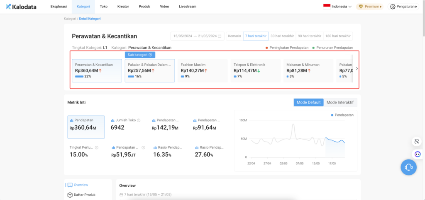This screenshot has height=200, width=425.
Task: Open the purple chatbot assistant icon
Action: click(417, 154)
